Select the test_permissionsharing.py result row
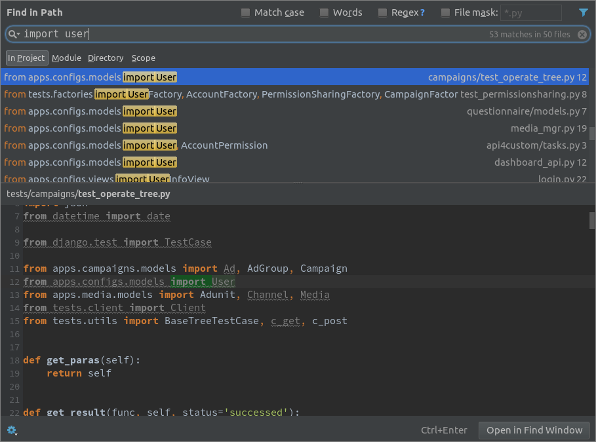 [295, 94]
